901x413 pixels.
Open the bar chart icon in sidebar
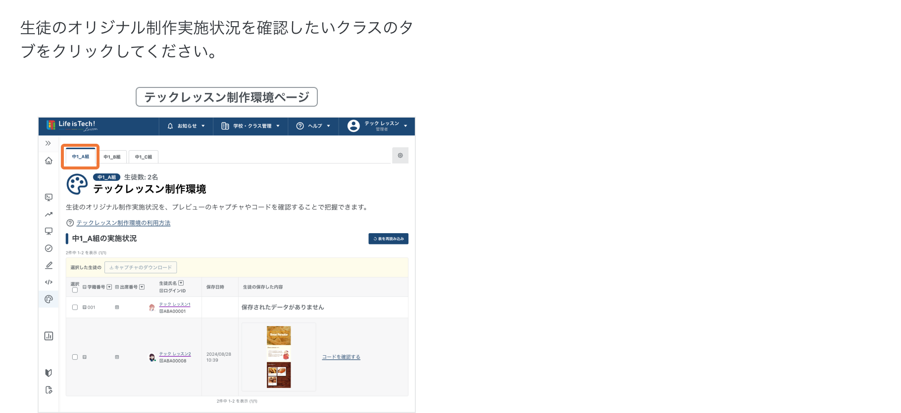tap(49, 336)
